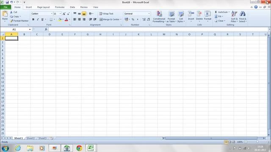Open the Calibri font name dropdown
The image size is (271, 152).
click(52, 14)
